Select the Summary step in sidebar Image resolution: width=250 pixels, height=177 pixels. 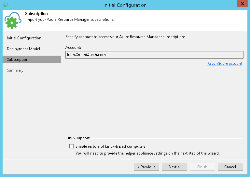15,70
